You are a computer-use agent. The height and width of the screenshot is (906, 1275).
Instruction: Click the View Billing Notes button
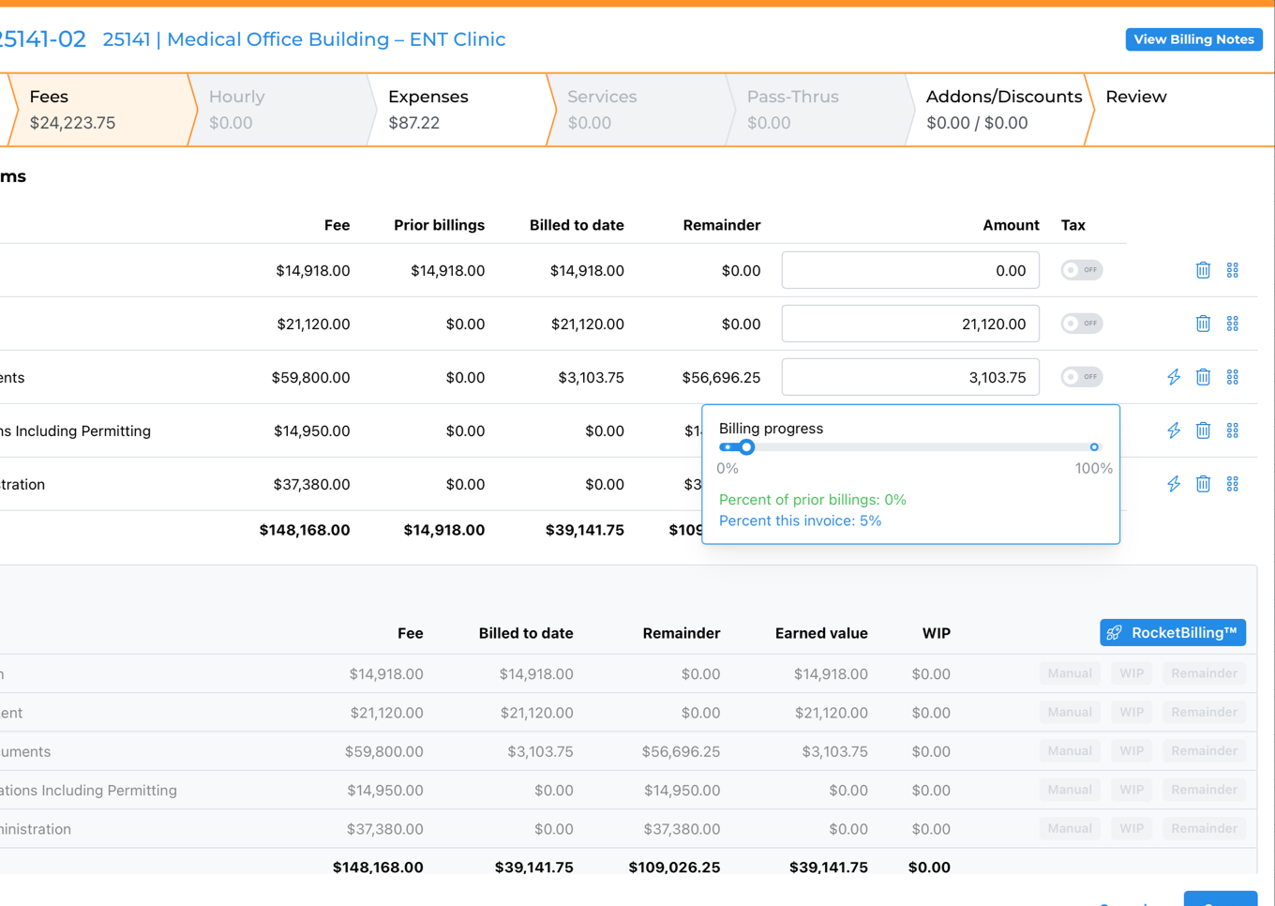pos(1193,39)
